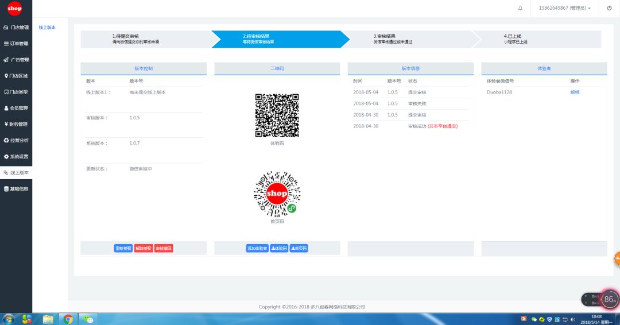Open 经营分析 in the sidebar

click(16, 140)
